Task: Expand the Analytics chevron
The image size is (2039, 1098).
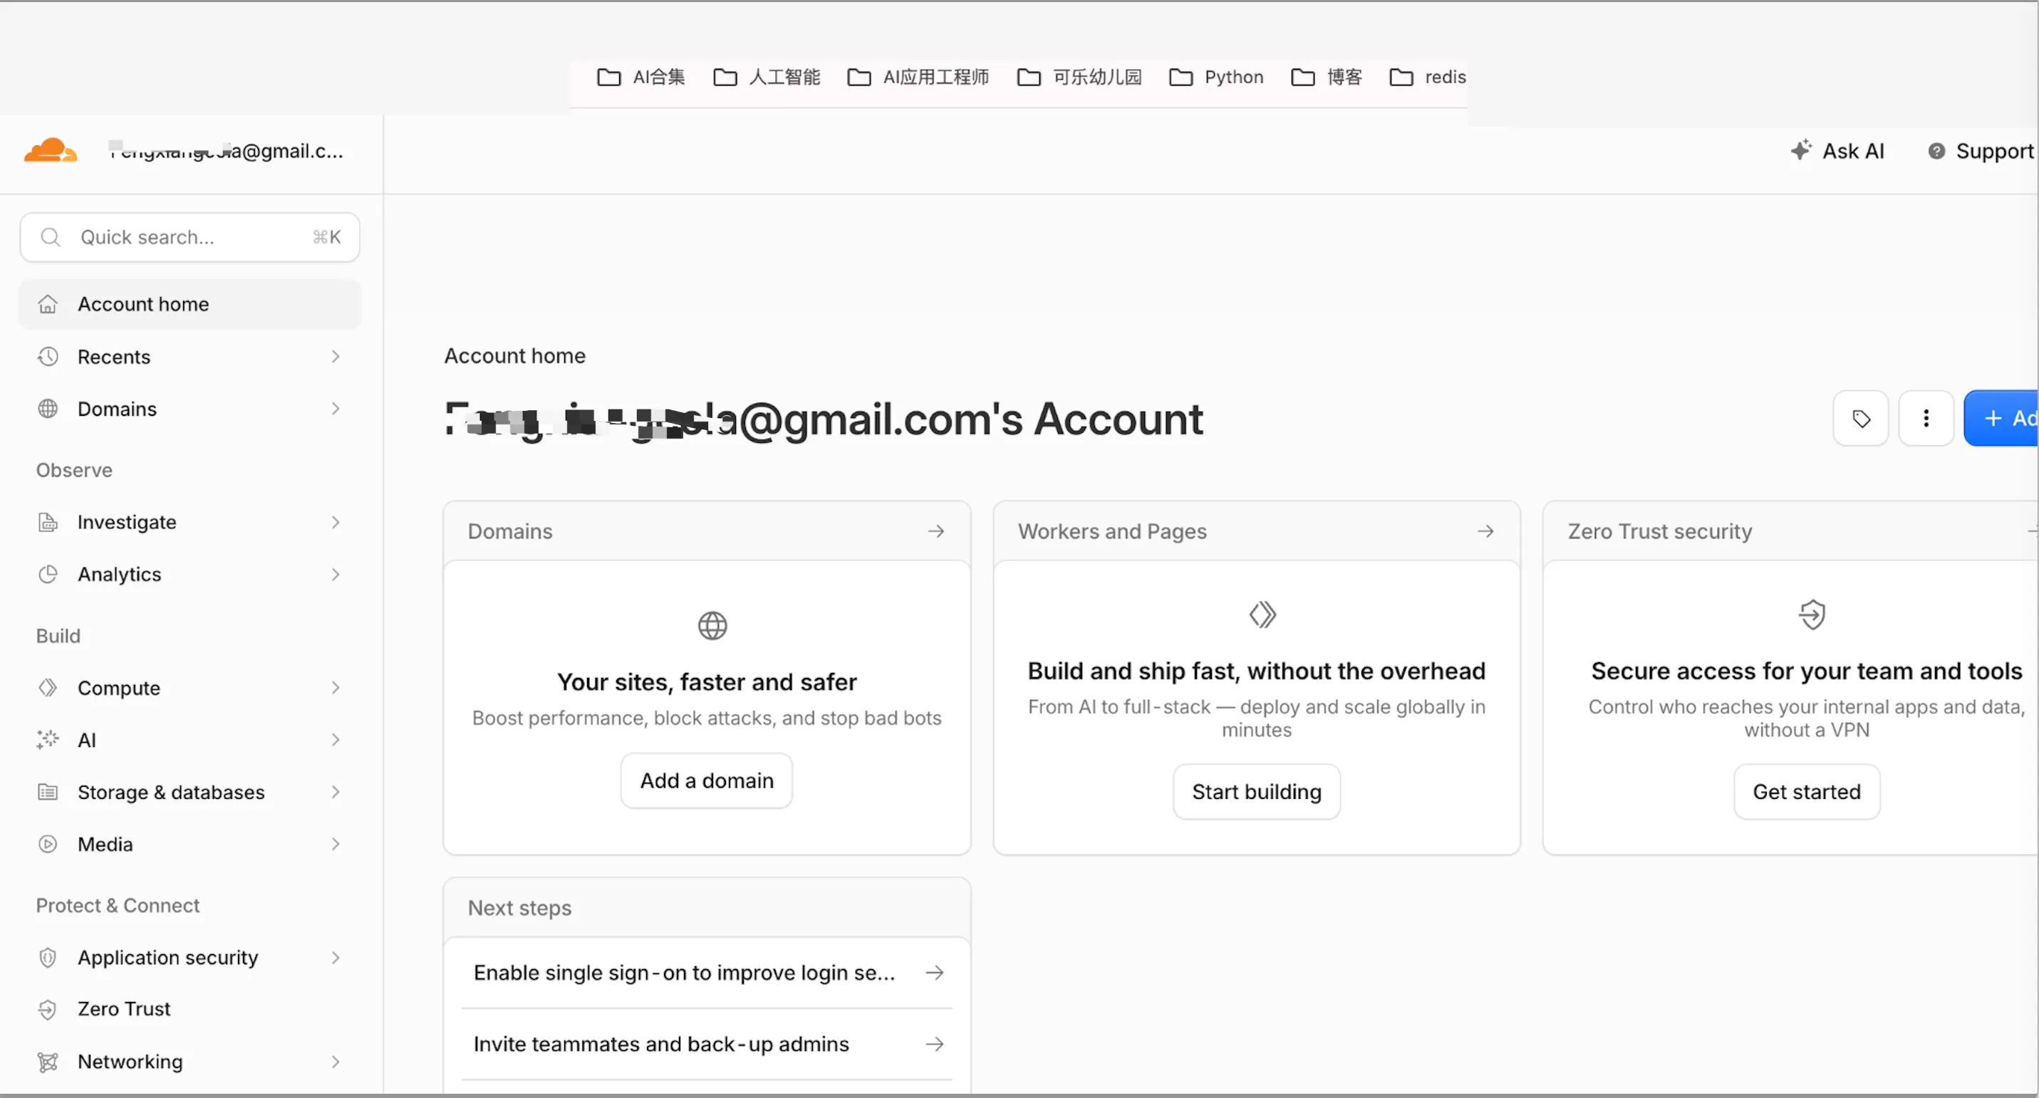Action: tap(336, 575)
